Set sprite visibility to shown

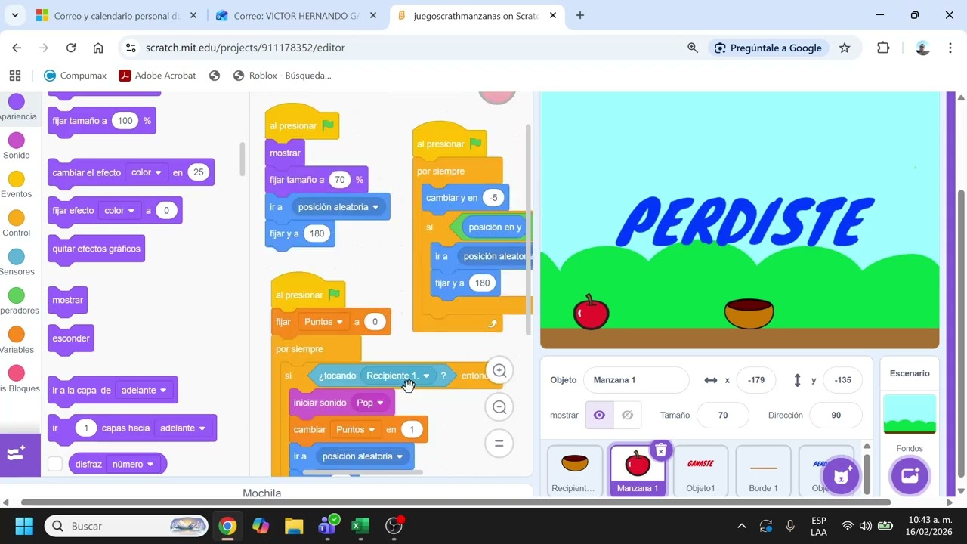pyautogui.click(x=599, y=415)
